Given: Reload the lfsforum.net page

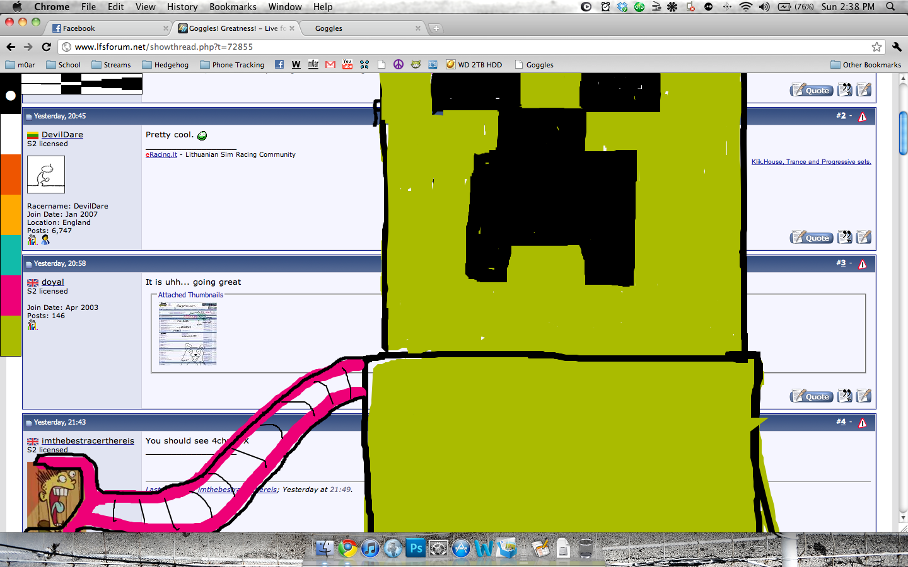Looking at the screenshot, I should [x=46, y=47].
